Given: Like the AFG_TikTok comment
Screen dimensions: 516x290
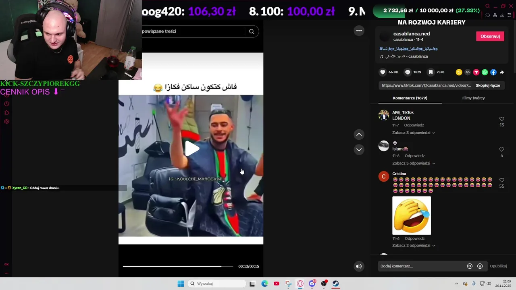Looking at the screenshot, I should point(501,119).
